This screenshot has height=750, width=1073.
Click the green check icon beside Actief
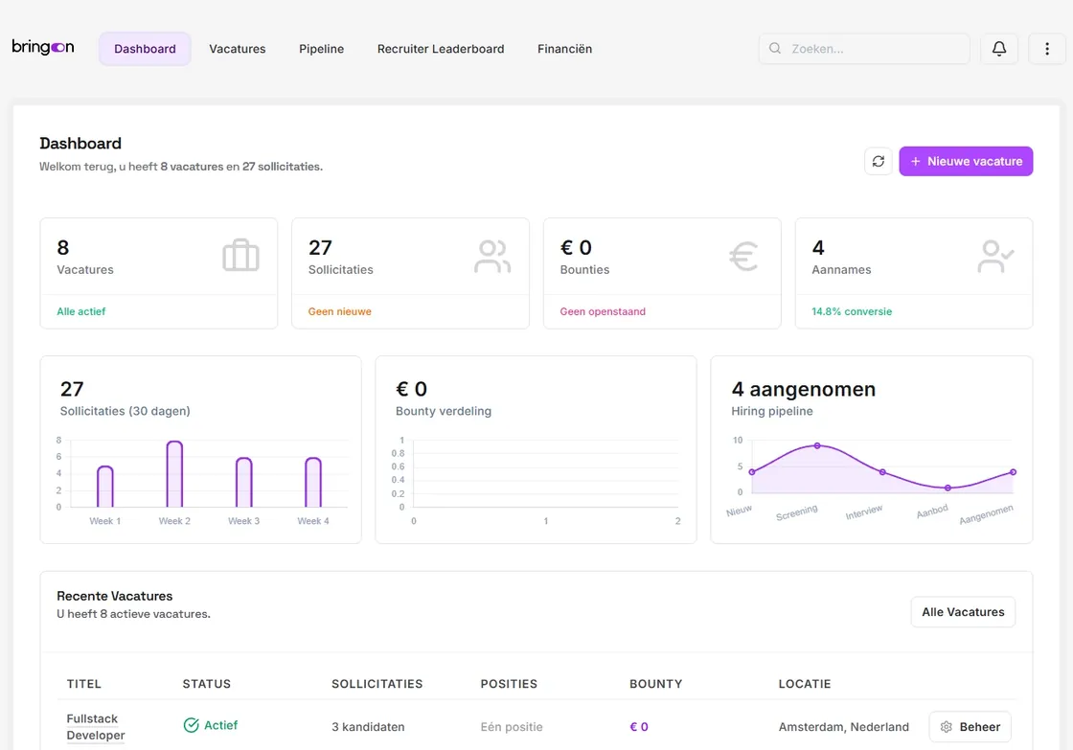pyautogui.click(x=191, y=725)
